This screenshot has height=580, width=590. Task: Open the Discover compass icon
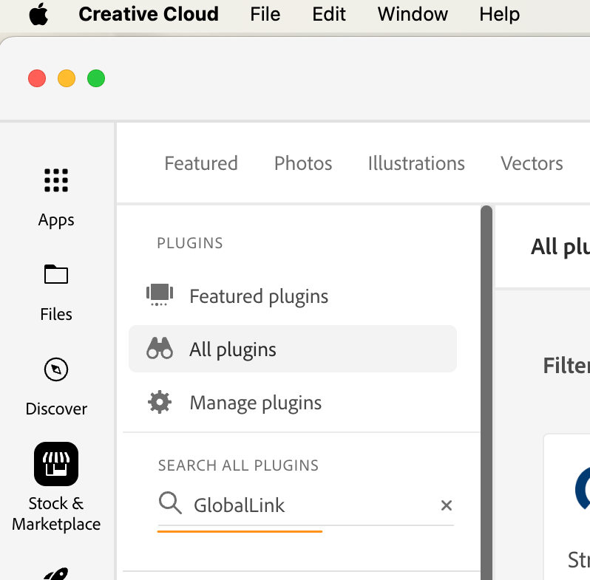click(x=56, y=369)
